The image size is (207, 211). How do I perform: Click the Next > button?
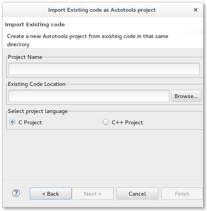93,194
